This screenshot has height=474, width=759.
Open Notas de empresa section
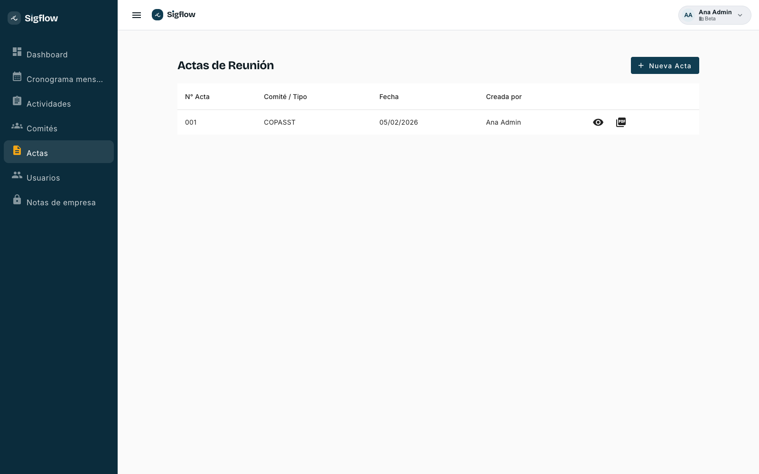click(x=59, y=201)
